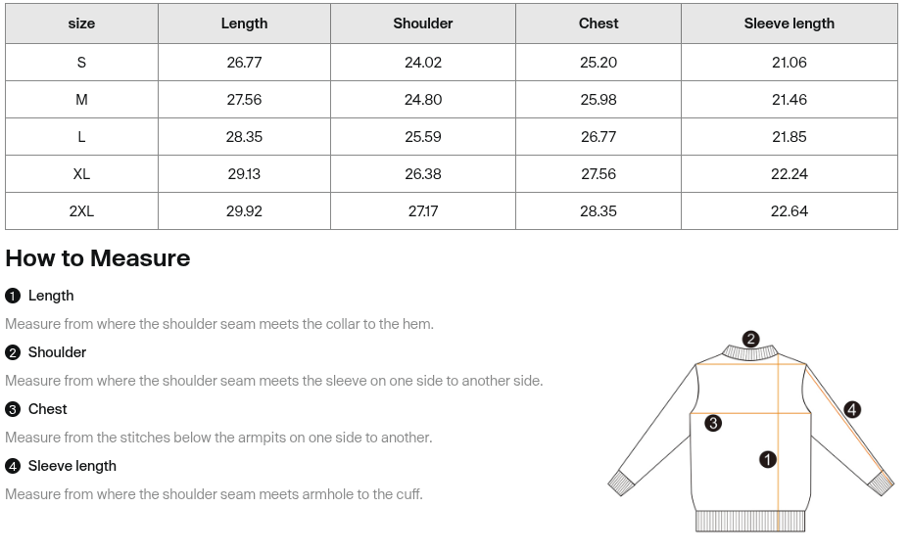Click marker 1 on the sweater diagram
The image size is (910, 554).
click(x=768, y=459)
